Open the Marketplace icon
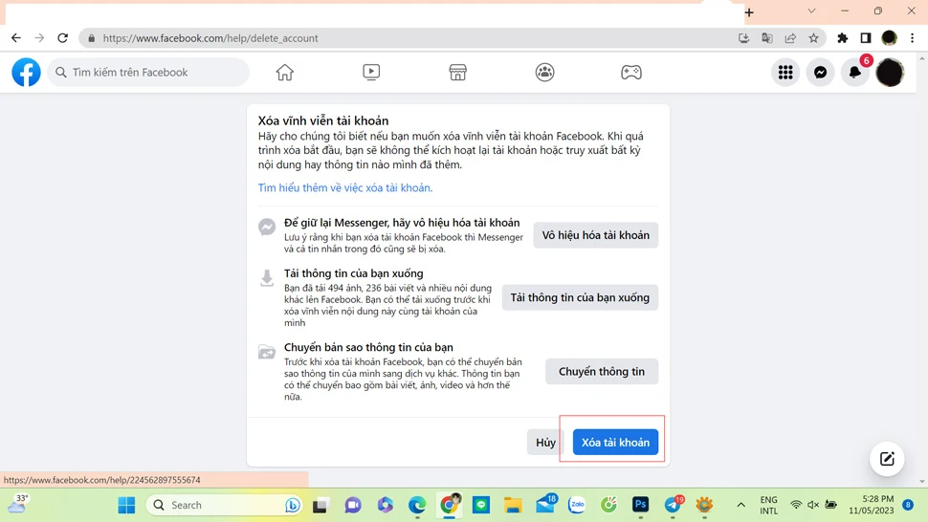Screen dimensions: 928x522 457,72
